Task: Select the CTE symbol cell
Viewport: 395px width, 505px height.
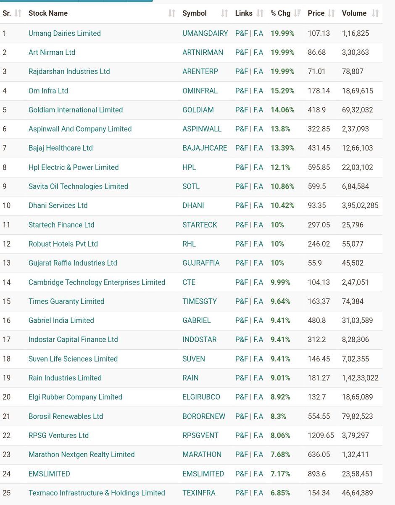Action: point(189,282)
